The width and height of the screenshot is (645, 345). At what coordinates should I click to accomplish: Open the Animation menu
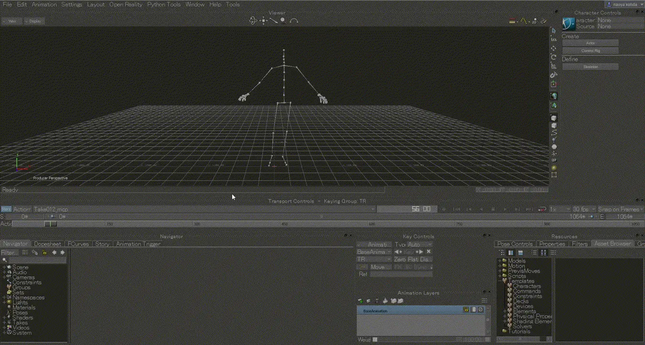[44, 4]
